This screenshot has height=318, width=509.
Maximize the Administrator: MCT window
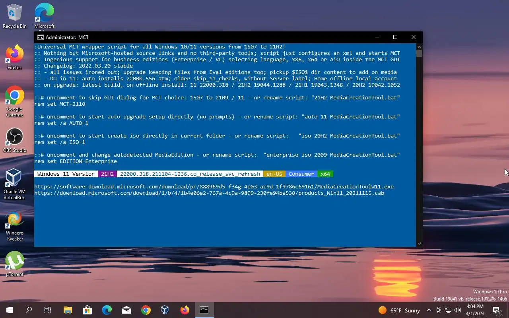coord(395,37)
